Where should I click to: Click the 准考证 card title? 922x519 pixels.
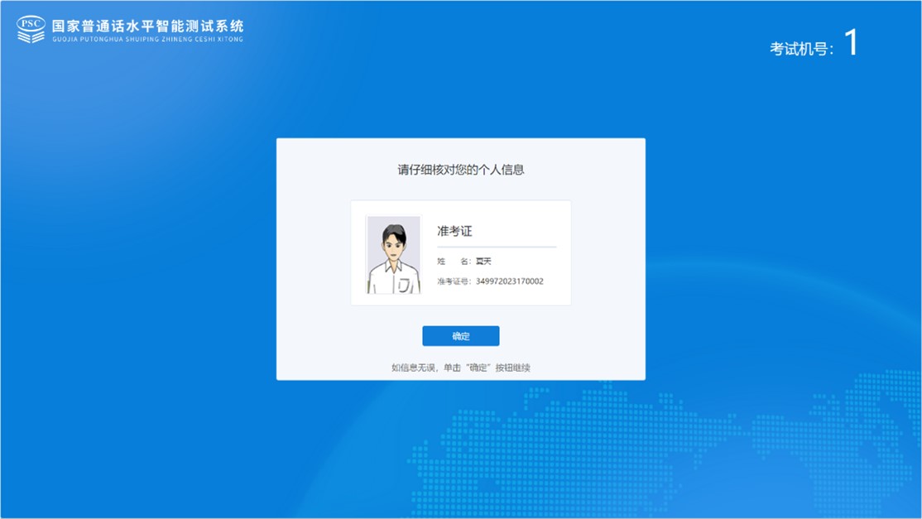coord(454,231)
